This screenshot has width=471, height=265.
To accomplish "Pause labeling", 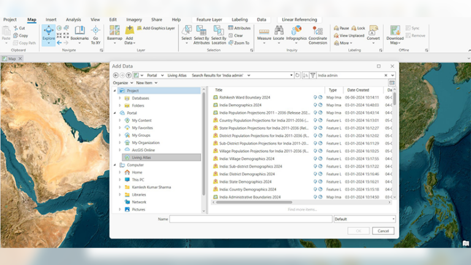I will tap(341, 28).
